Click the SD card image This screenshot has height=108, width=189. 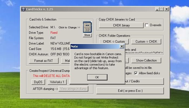pos(87,27)
